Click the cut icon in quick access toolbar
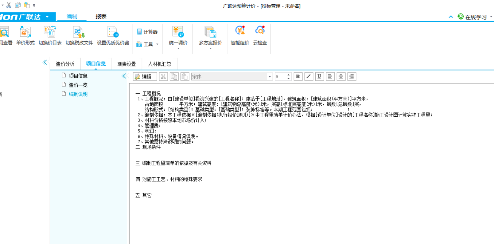 point(9,5)
